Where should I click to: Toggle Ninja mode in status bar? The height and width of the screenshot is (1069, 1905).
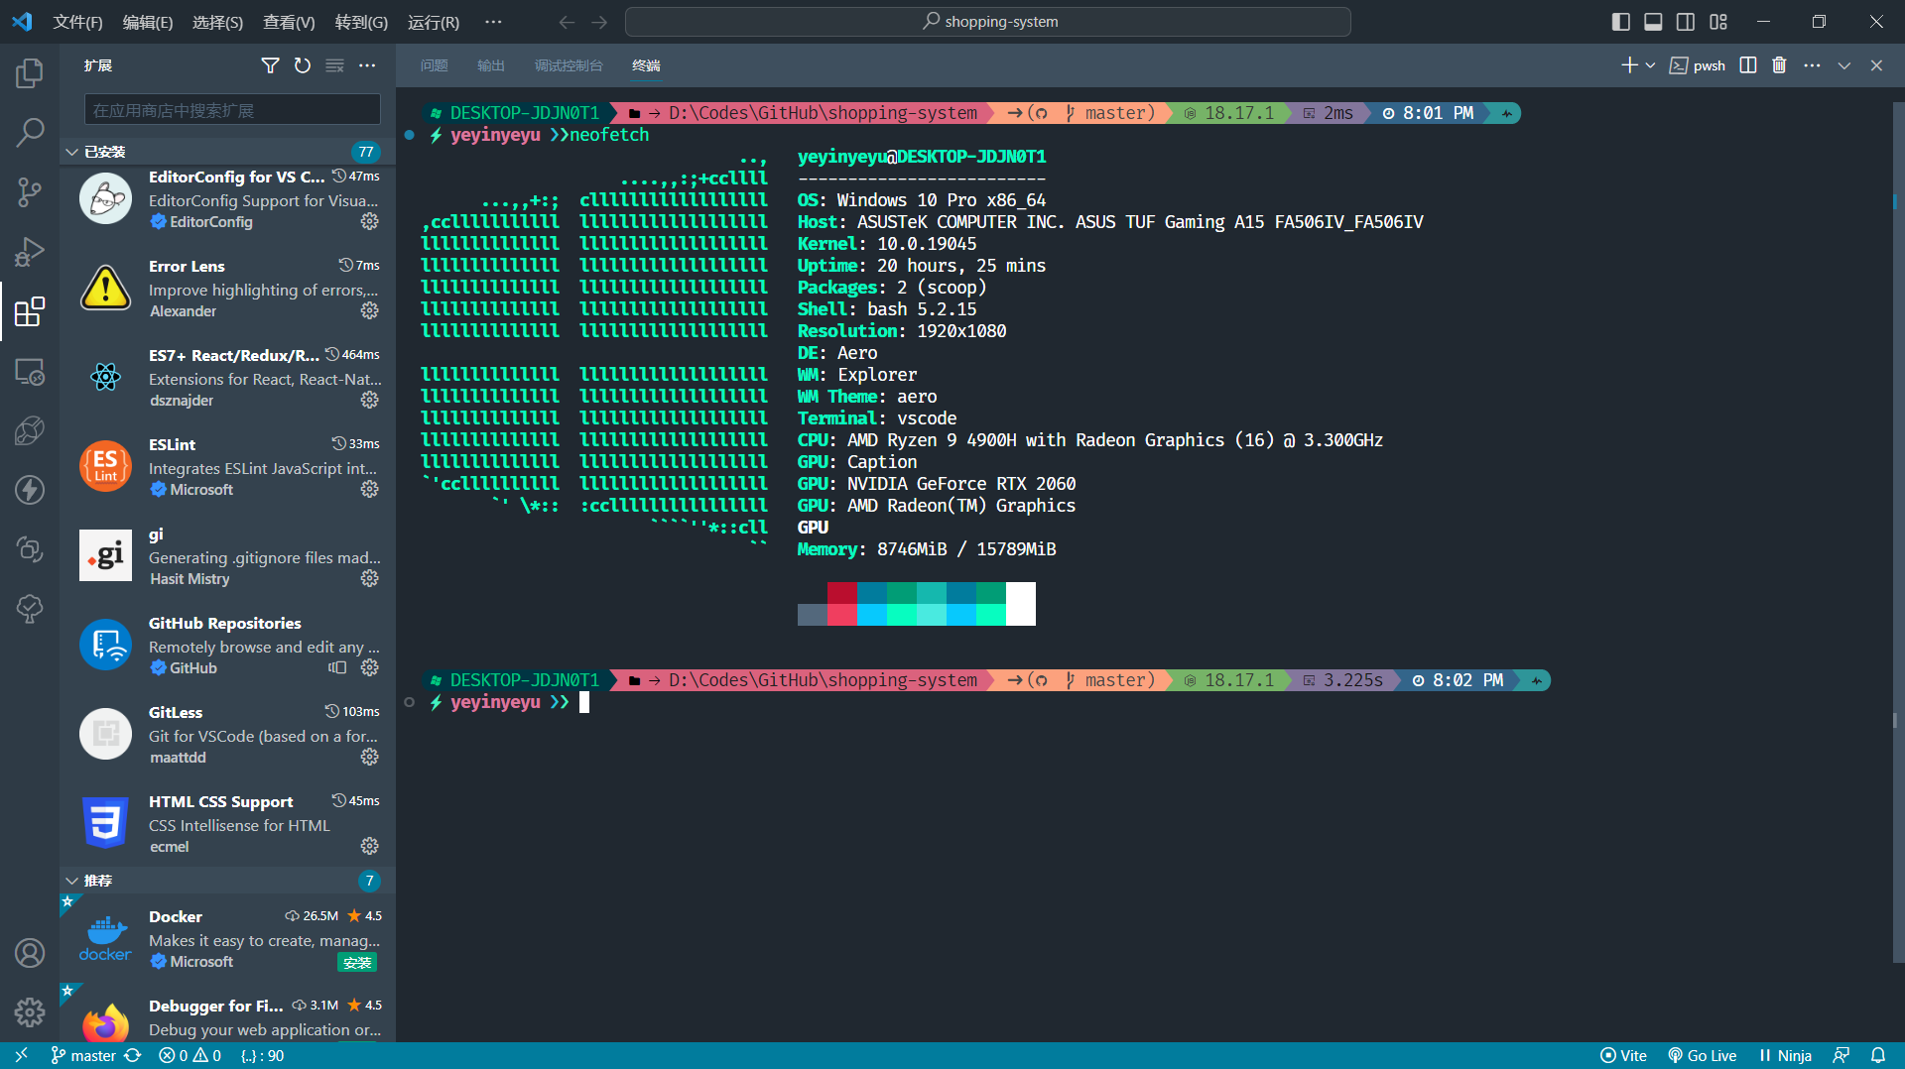[1785, 1055]
